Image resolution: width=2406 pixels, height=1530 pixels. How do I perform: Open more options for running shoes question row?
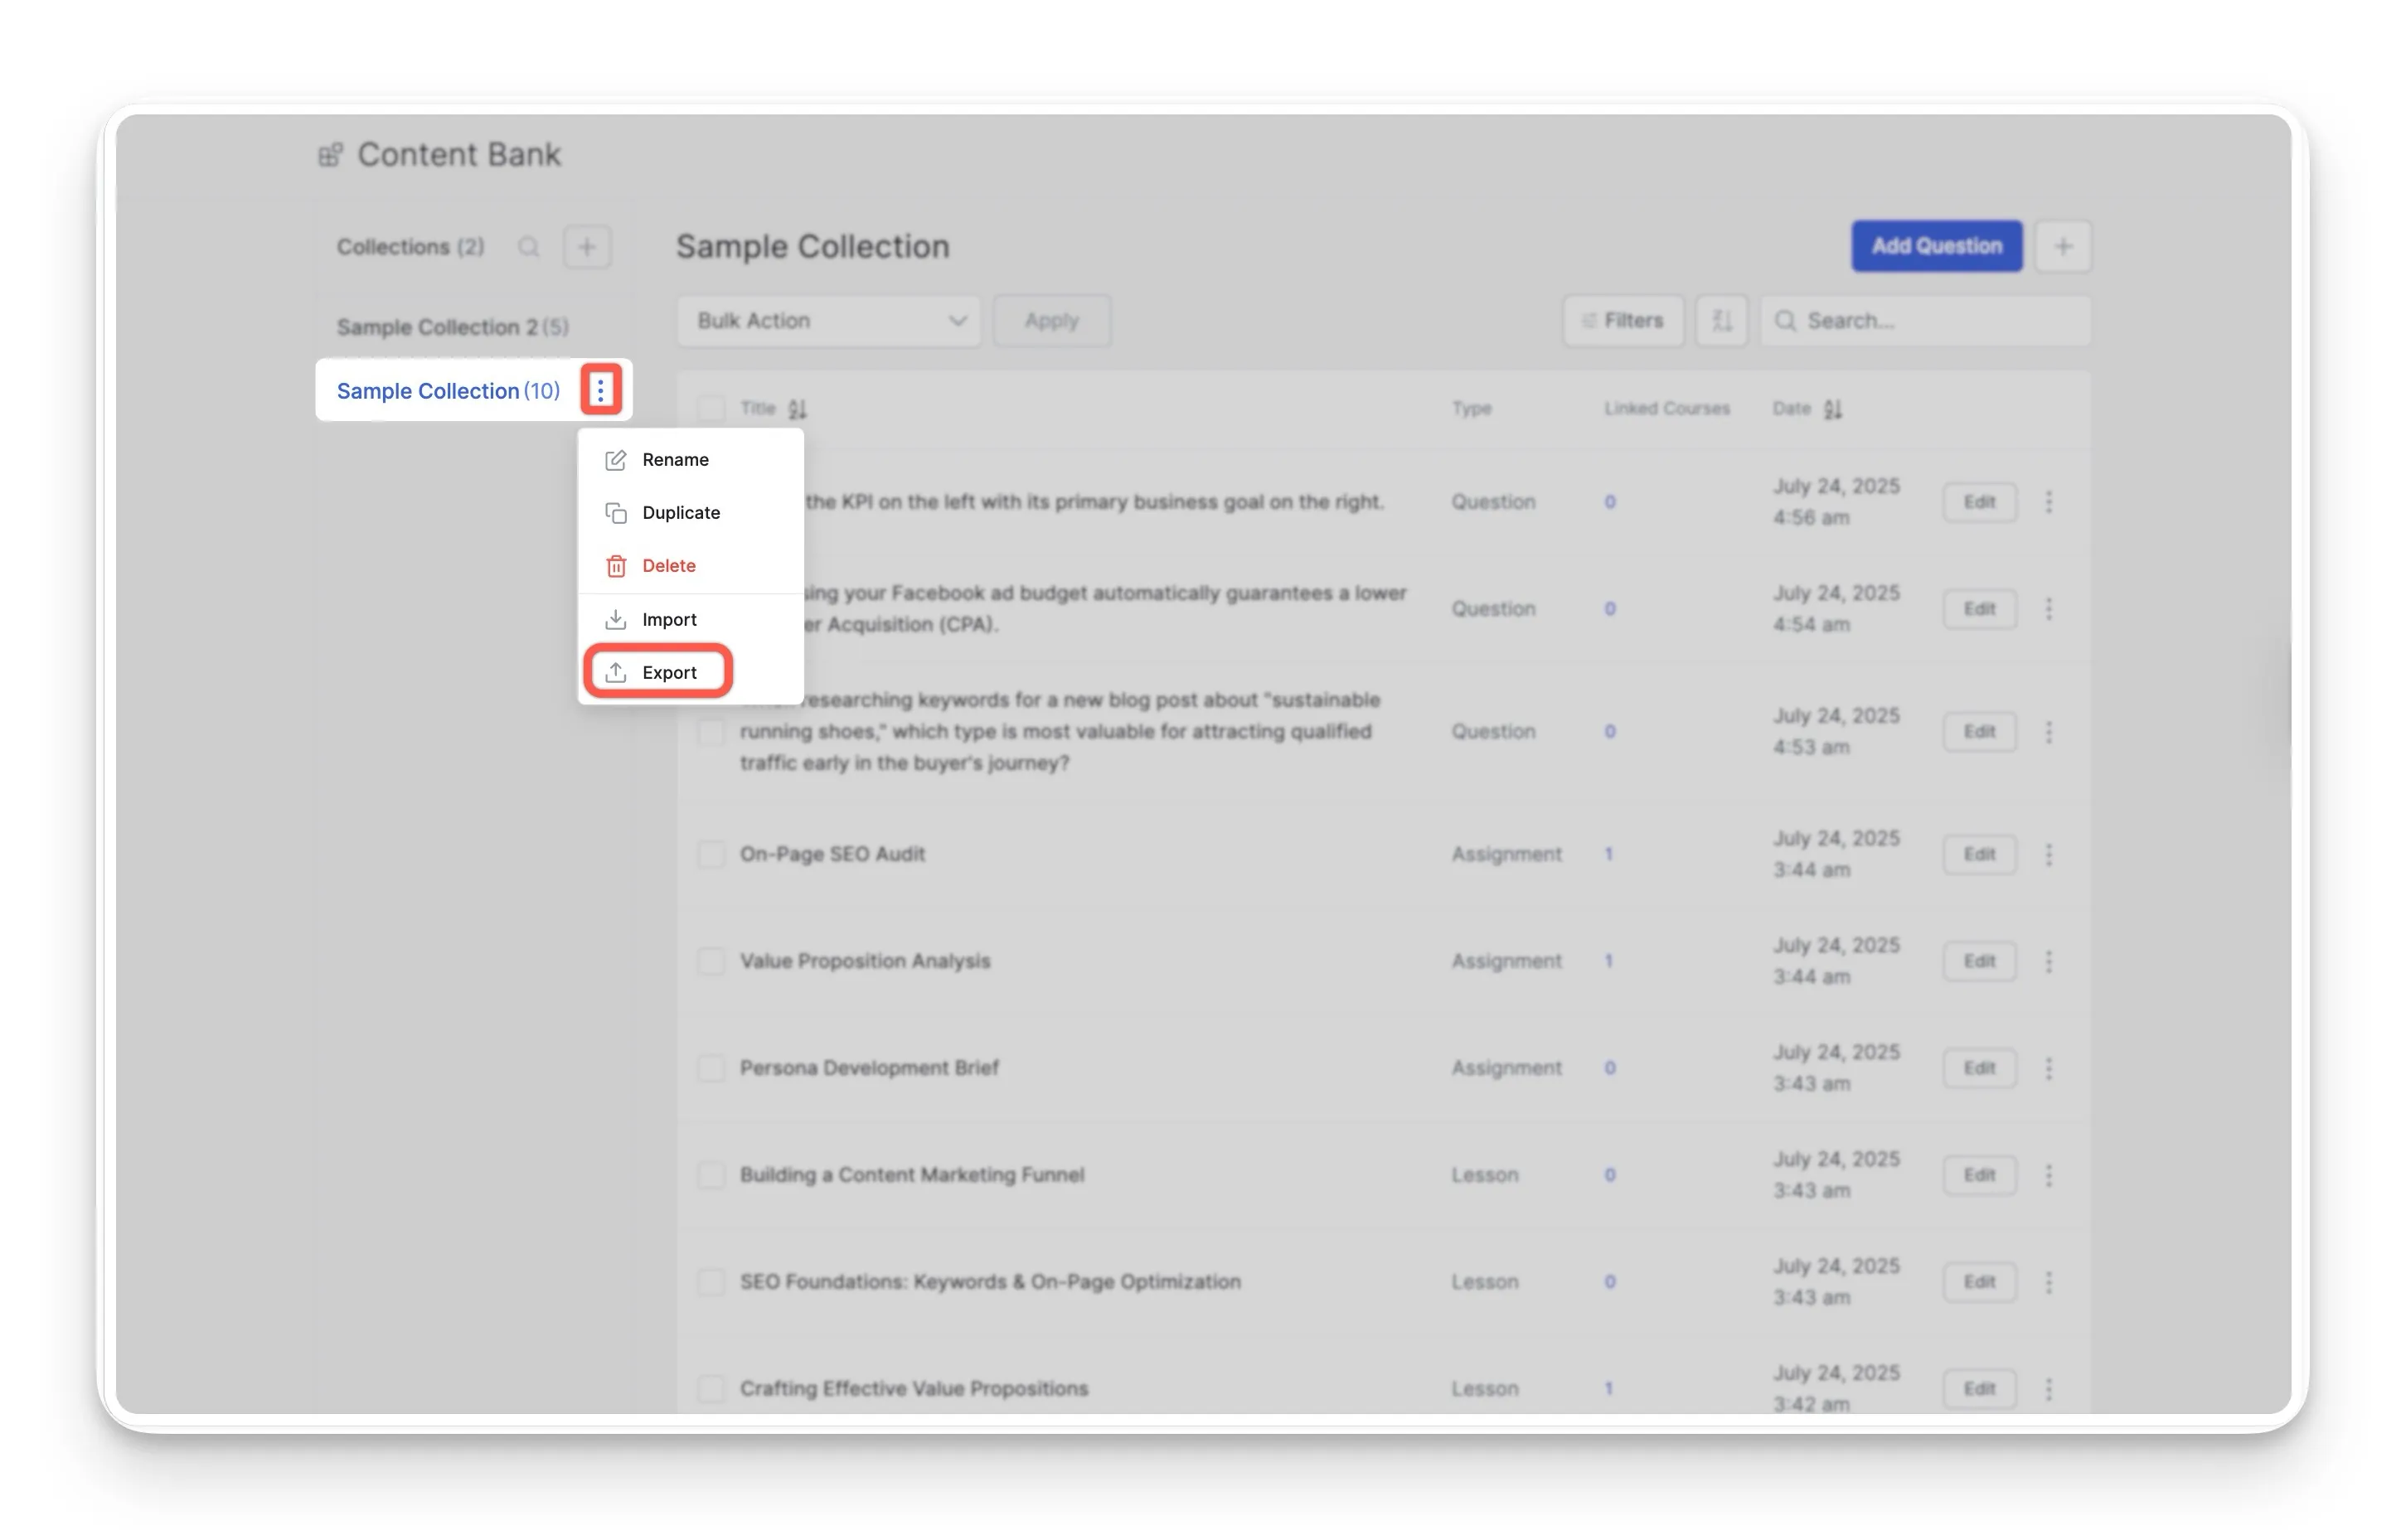(2049, 731)
